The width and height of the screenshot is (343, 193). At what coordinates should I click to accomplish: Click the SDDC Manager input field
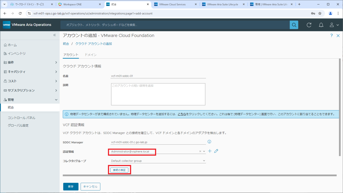(x=158, y=142)
